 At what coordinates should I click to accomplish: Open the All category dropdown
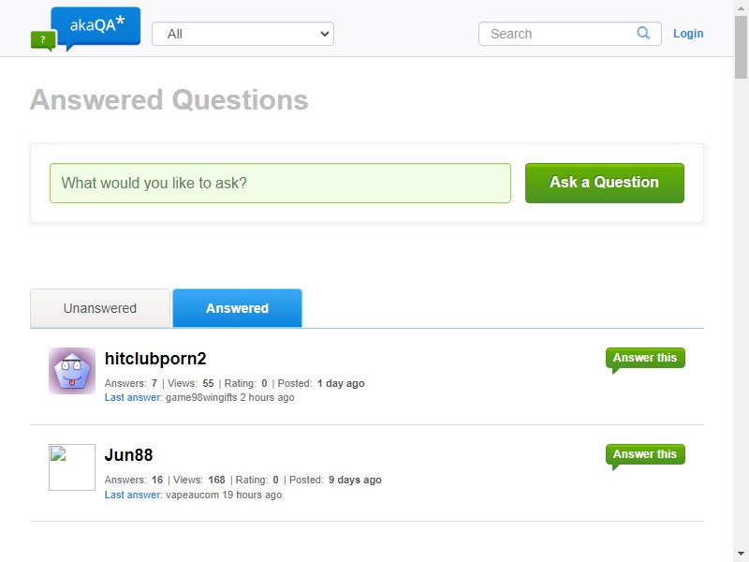pos(242,34)
